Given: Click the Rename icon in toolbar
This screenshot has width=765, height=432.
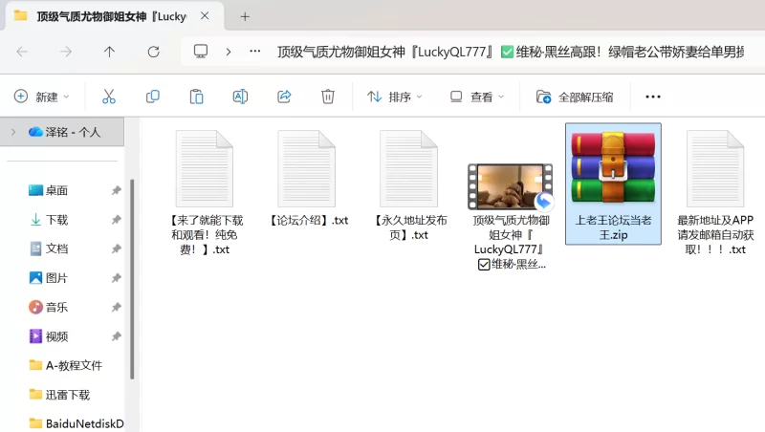Looking at the screenshot, I should point(240,97).
